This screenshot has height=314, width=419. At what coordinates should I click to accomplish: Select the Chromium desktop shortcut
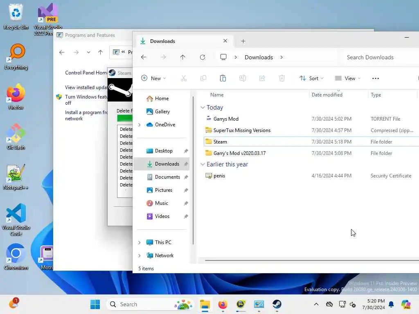(x=16, y=257)
